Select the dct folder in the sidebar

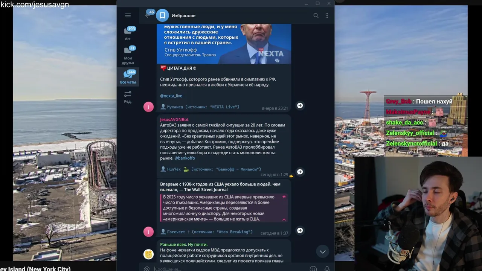click(x=128, y=33)
